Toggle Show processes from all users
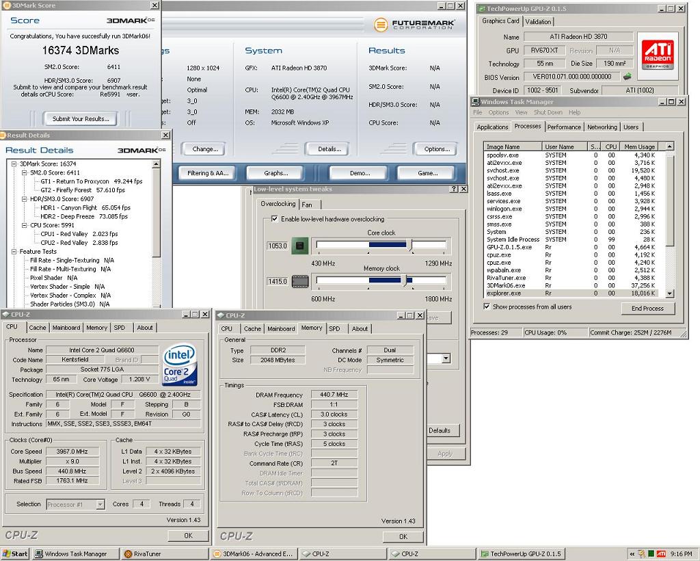Viewport: 700px width, 561px height. [487, 307]
